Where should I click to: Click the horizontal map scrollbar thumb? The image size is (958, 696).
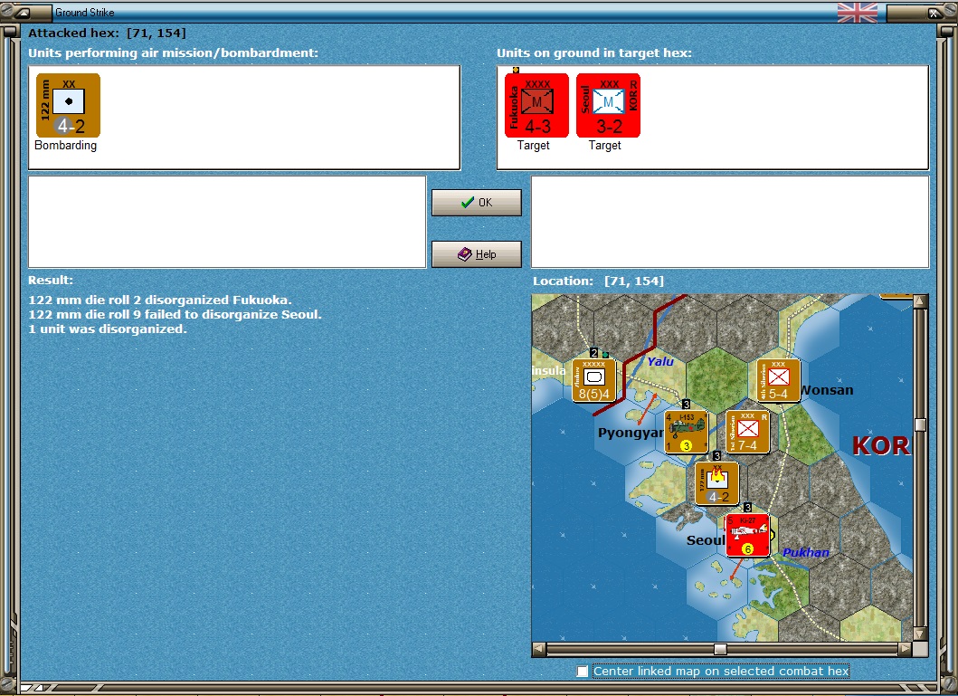pos(720,648)
